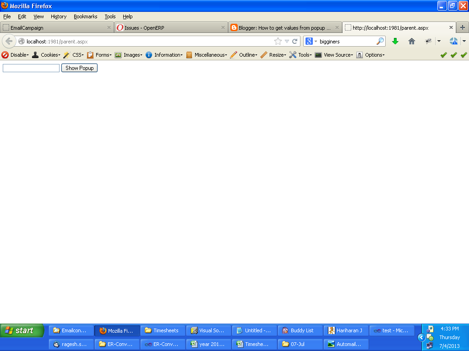This screenshot has height=351, width=469.
Task: Open the Start menu
Action: (x=21, y=330)
